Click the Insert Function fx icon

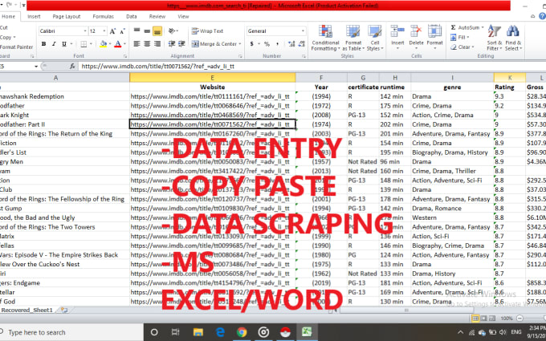[x=72, y=66]
